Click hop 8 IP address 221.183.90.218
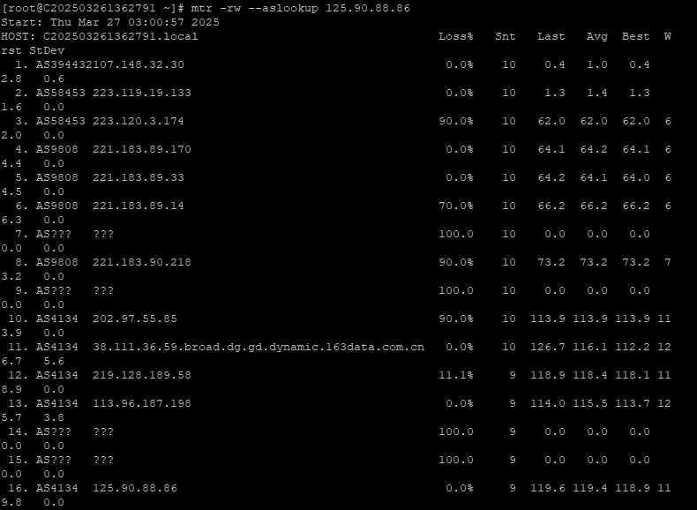Image resolution: width=697 pixels, height=510 pixels. [141, 262]
